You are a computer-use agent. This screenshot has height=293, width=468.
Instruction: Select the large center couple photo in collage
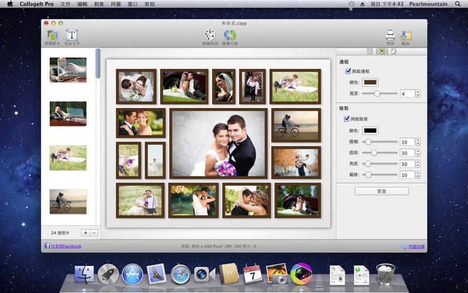[x=218, y=144]
